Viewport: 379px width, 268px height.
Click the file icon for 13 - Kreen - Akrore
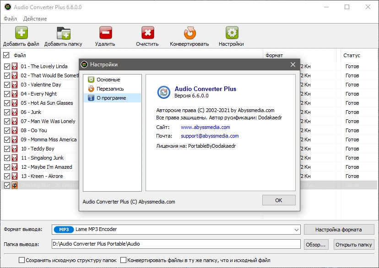pyautogui.click(x=15, y=176)
